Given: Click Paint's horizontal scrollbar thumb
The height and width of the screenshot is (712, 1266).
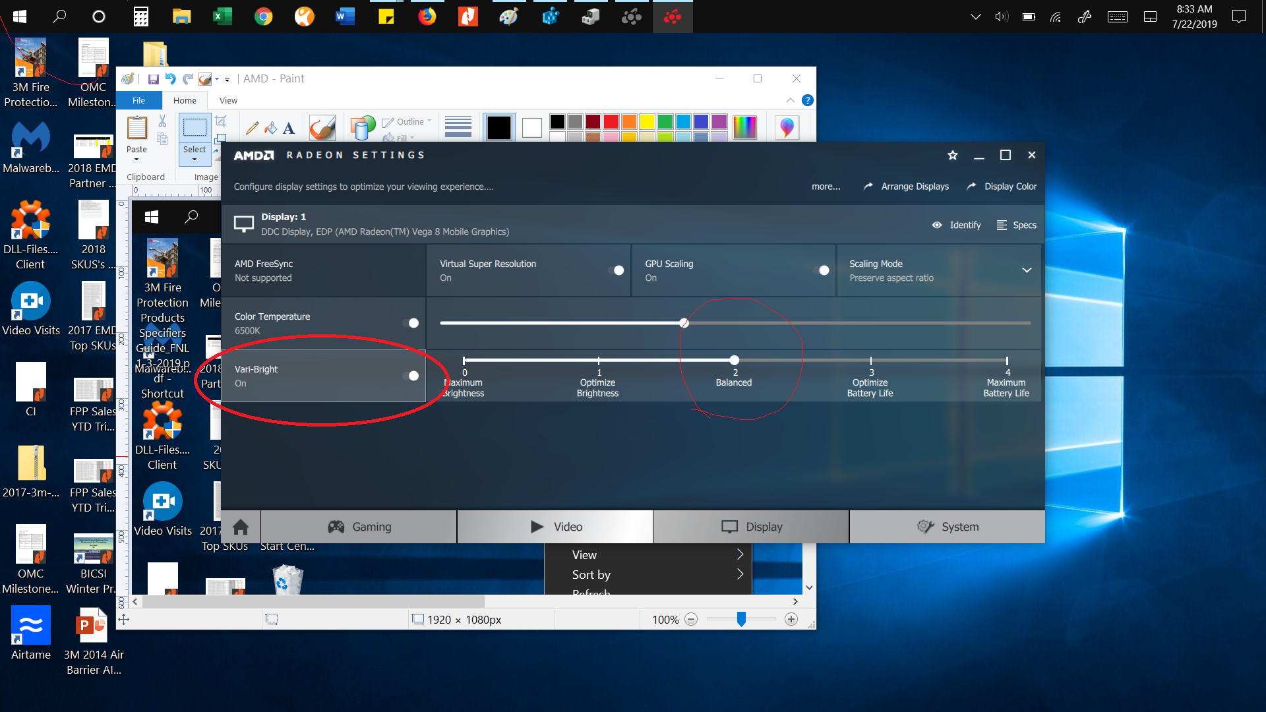Looking at the screenshot, I should point(314,601).
